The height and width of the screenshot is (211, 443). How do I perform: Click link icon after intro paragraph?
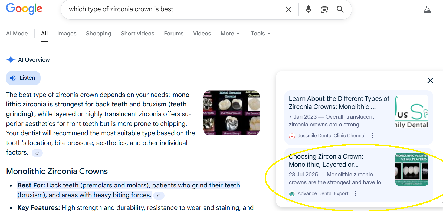pos(37,153)
